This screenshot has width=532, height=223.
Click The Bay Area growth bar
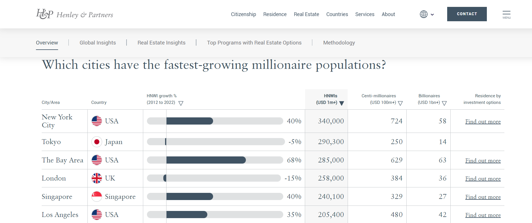point(206,160)
